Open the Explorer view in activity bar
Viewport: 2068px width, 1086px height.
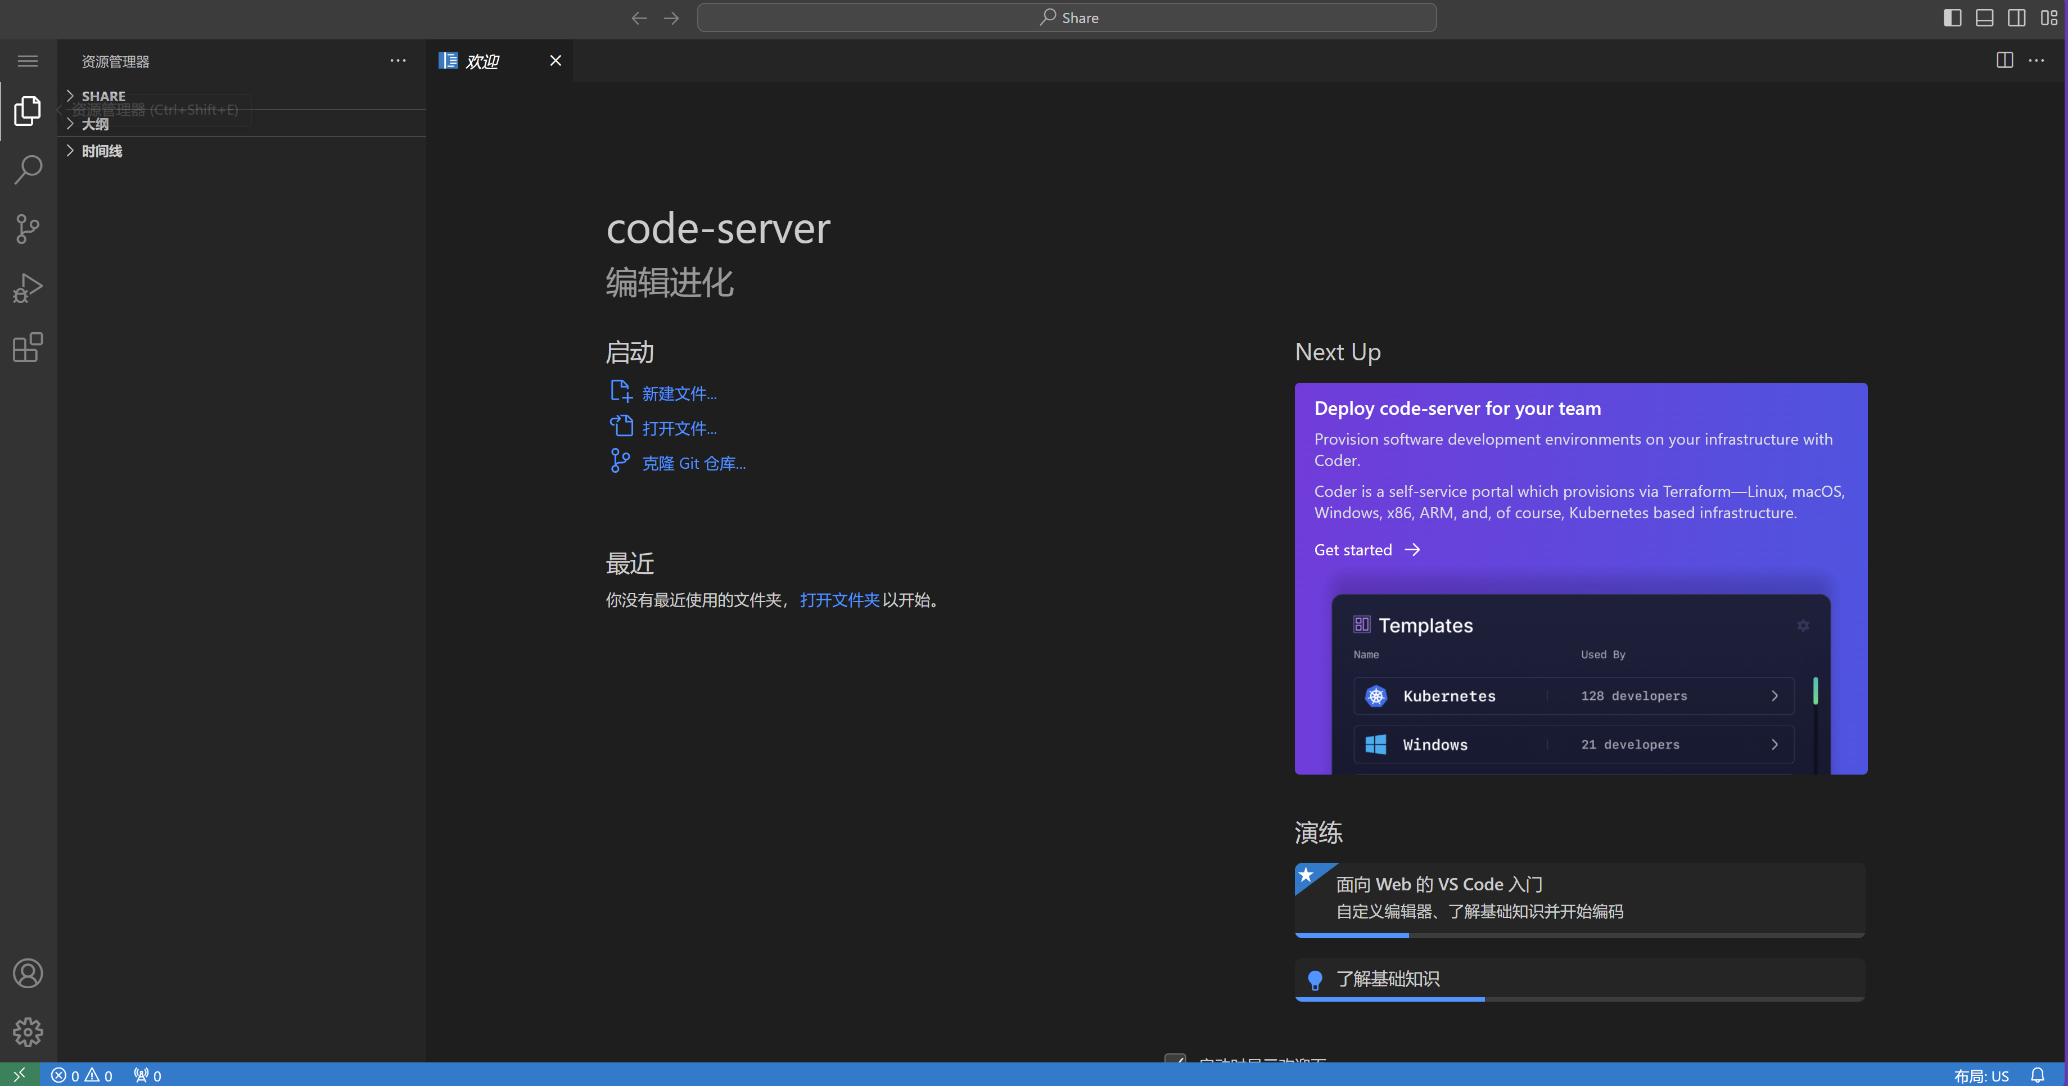(x=28, y=111)
